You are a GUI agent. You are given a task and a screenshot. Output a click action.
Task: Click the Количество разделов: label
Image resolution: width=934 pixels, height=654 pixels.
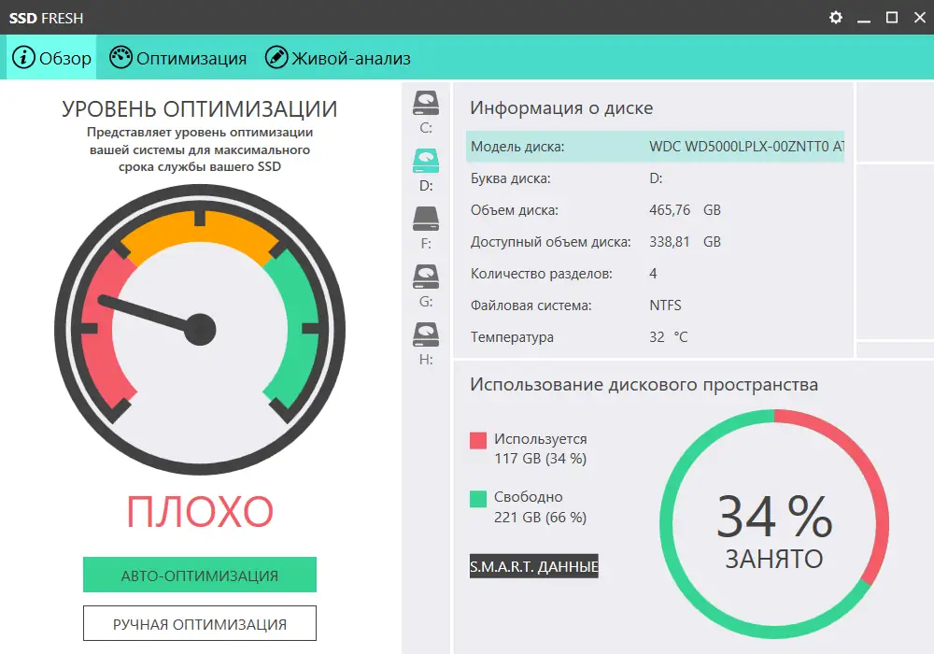(x=542, y=274)
